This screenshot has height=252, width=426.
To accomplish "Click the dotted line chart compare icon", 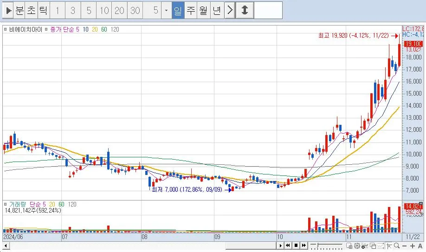I will click(x=381, y=246).
